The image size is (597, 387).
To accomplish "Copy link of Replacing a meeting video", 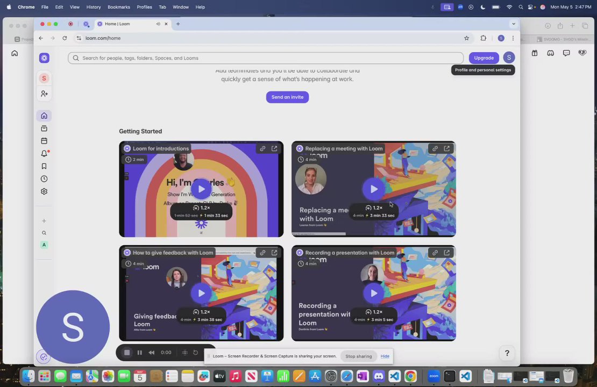I will pos(435,148).
